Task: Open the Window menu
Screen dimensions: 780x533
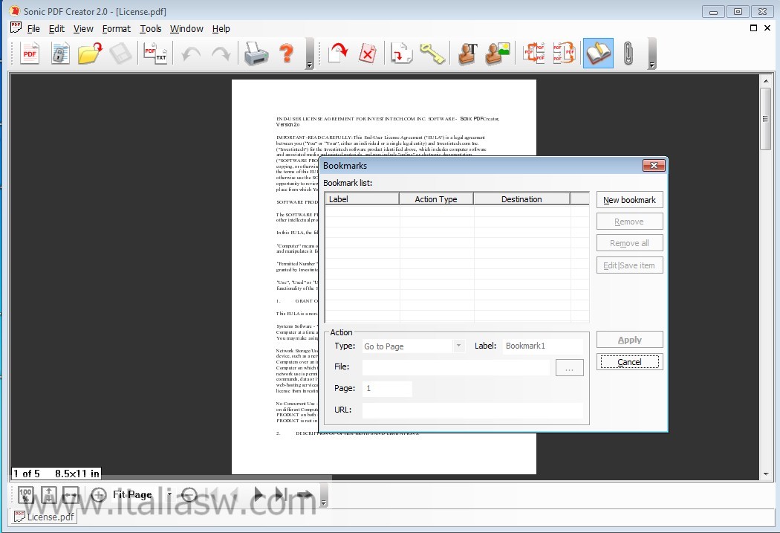Action: (186, 29)
